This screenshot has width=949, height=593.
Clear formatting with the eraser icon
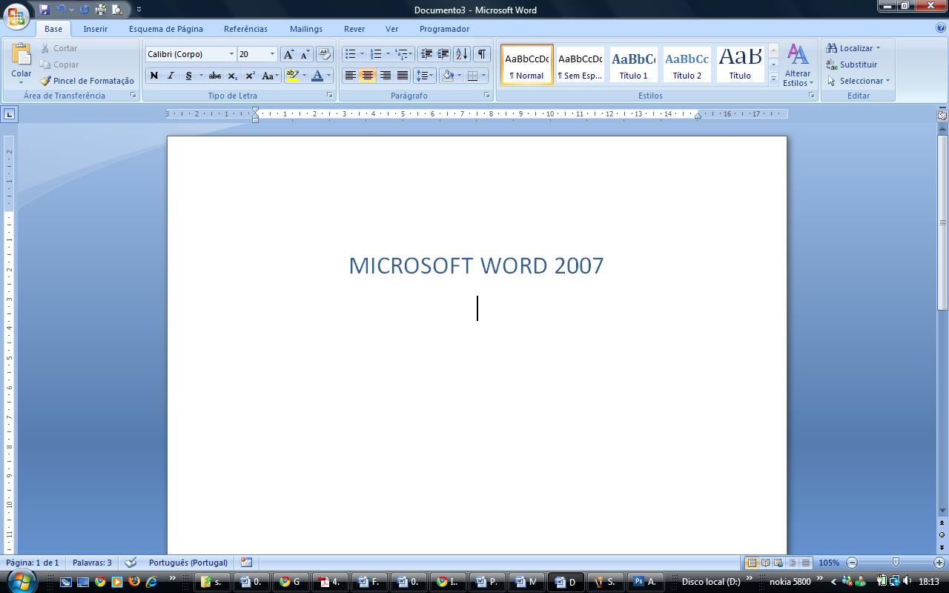324,54
